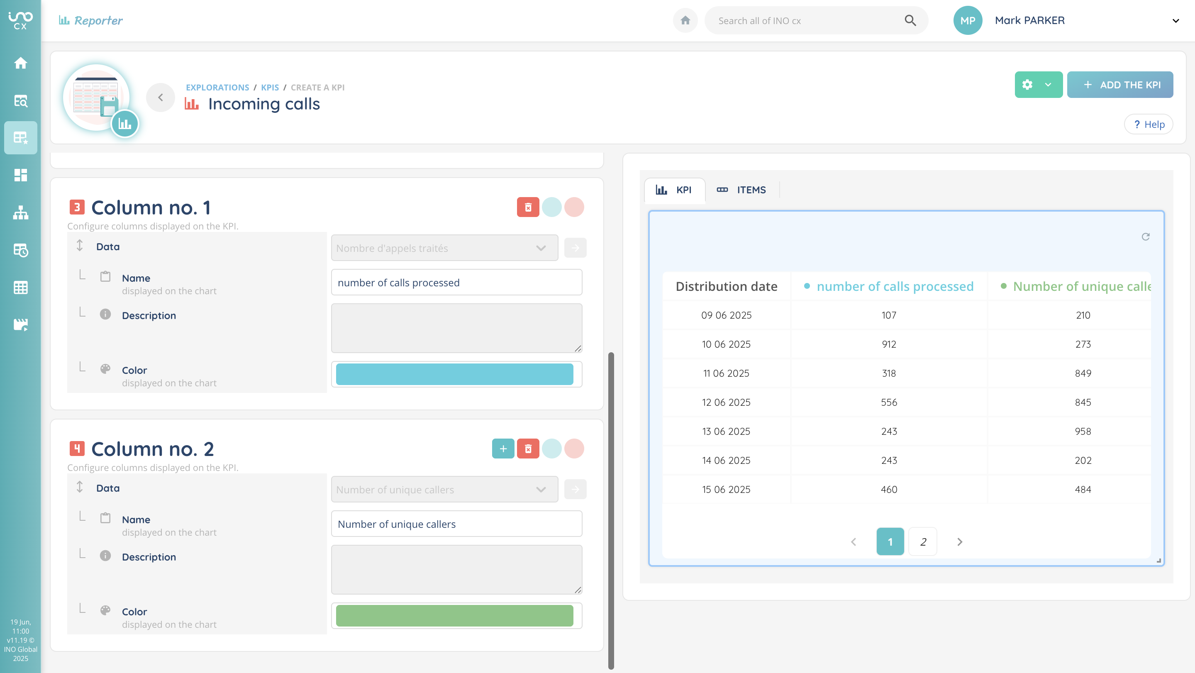Open the KPIS breadcrumb link
1195x673 pixels.
point(270,87)
